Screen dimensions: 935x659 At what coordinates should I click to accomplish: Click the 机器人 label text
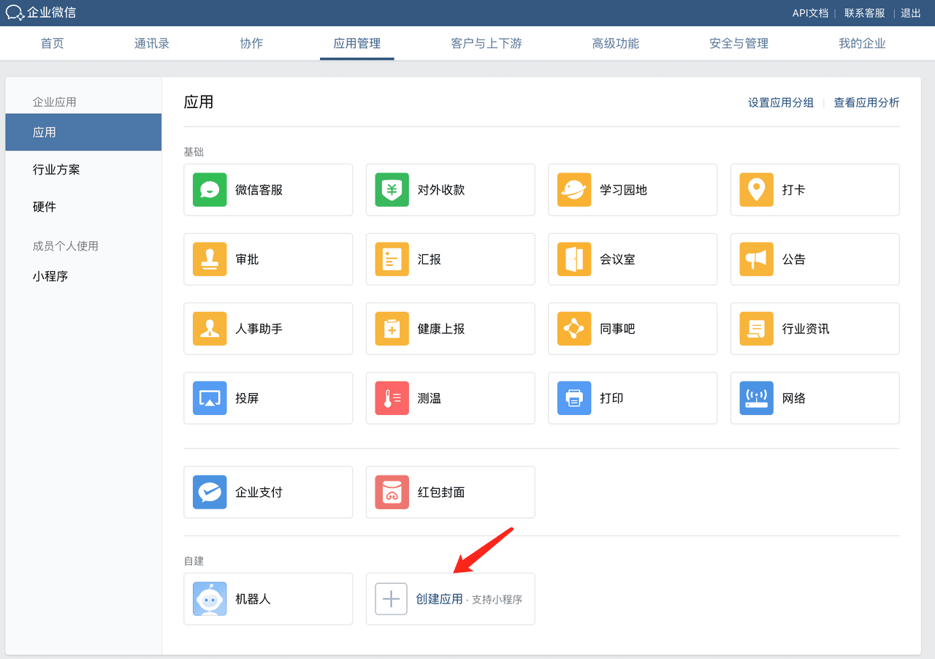[x=253, y=599]
